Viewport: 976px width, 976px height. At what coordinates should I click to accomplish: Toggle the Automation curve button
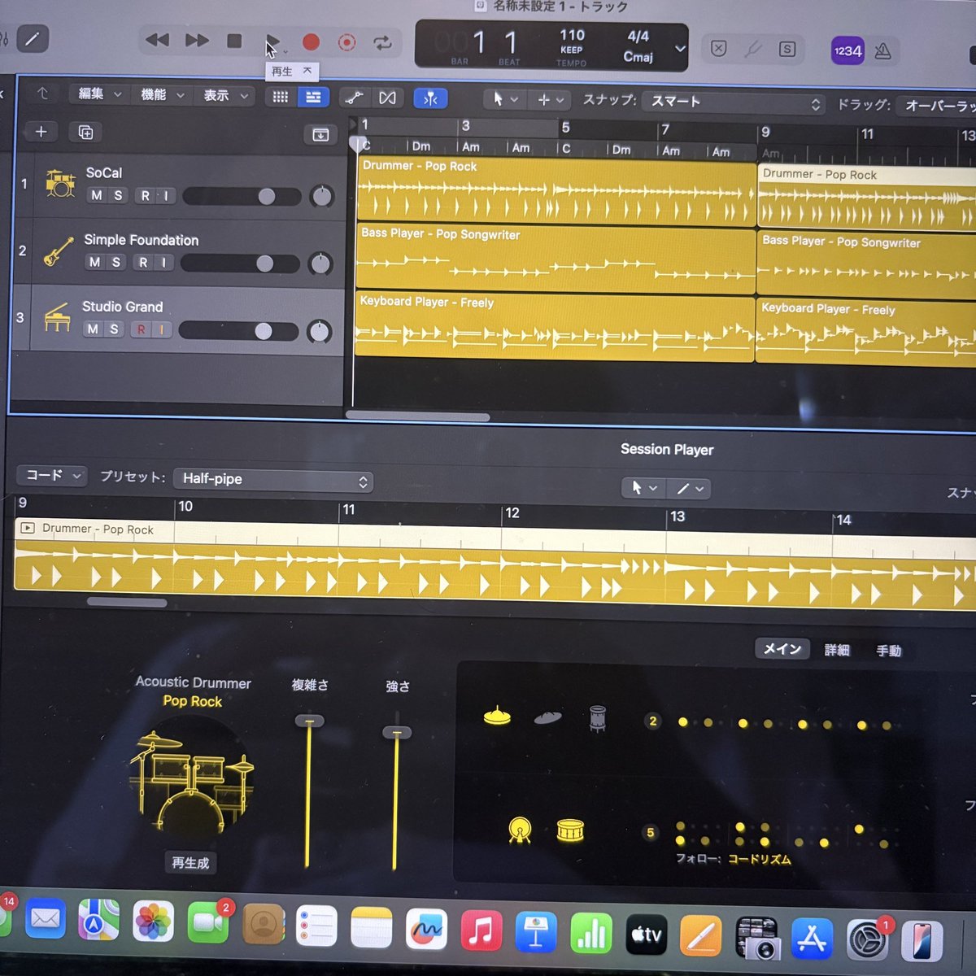(354, 98)
